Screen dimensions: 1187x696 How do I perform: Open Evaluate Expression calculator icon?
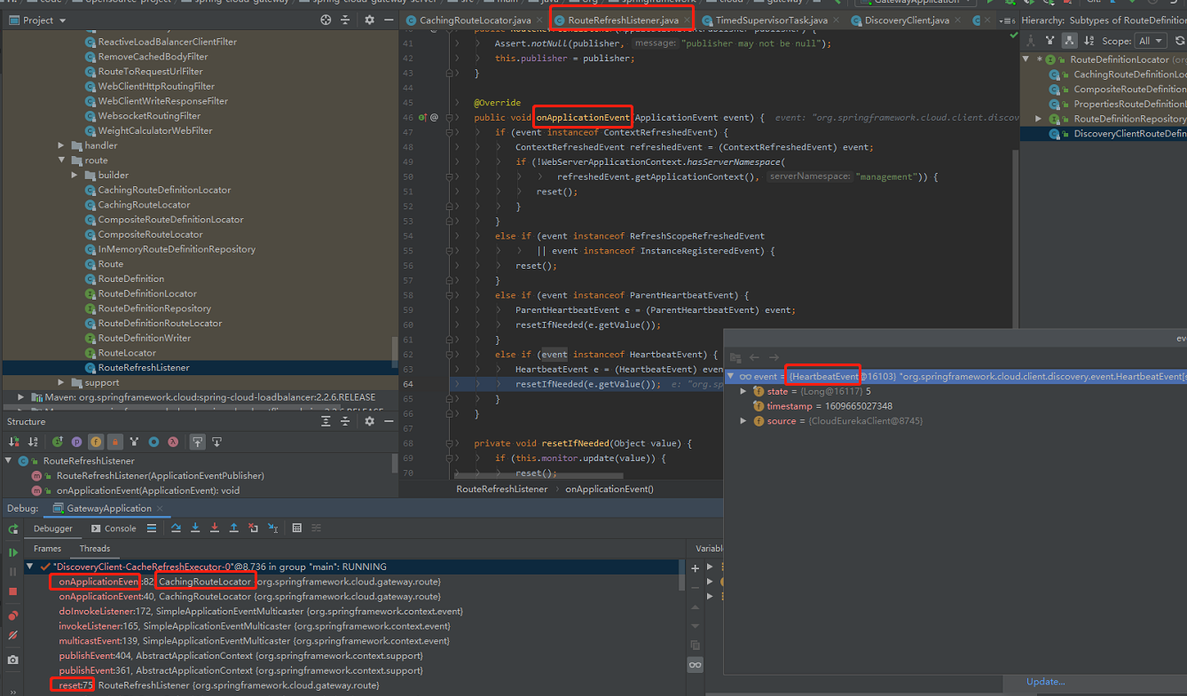click(x=296, y=528)
